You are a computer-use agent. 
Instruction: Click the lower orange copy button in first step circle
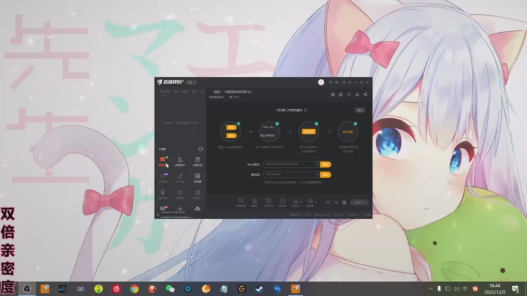(231, 136)
